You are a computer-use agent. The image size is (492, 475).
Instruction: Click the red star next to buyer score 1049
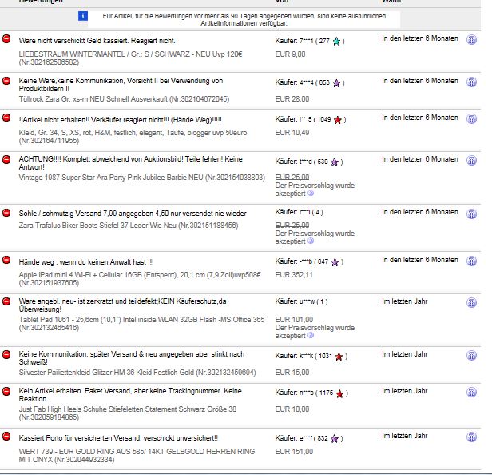click(x=338, y=120)
